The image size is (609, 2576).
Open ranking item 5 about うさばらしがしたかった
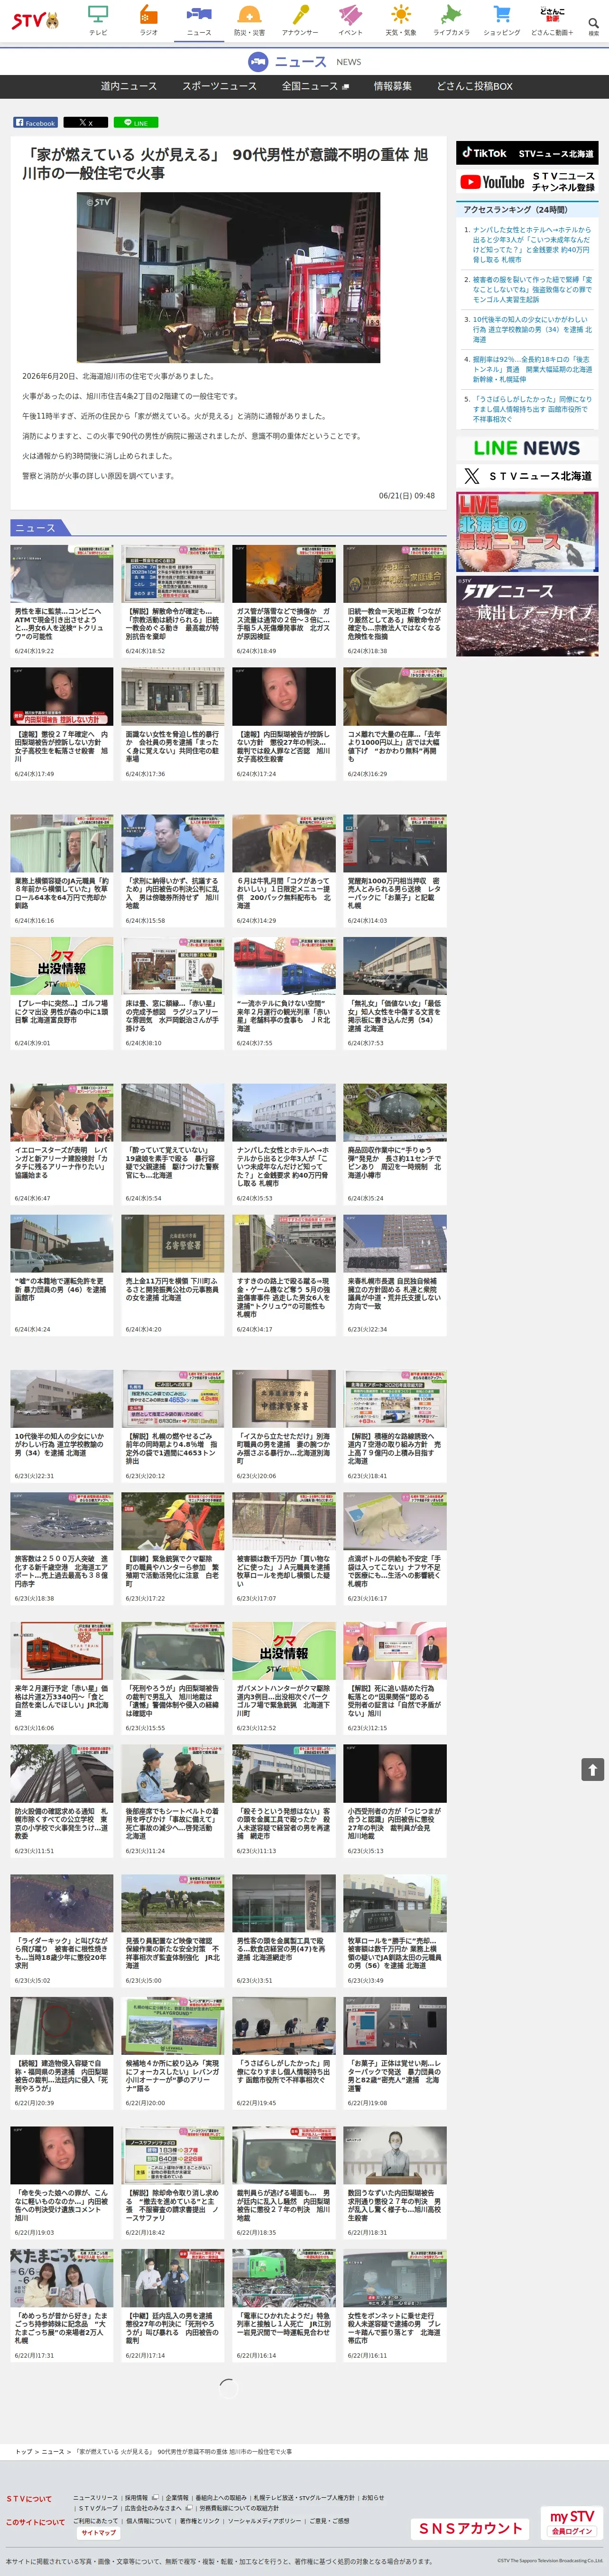[532, 408]
